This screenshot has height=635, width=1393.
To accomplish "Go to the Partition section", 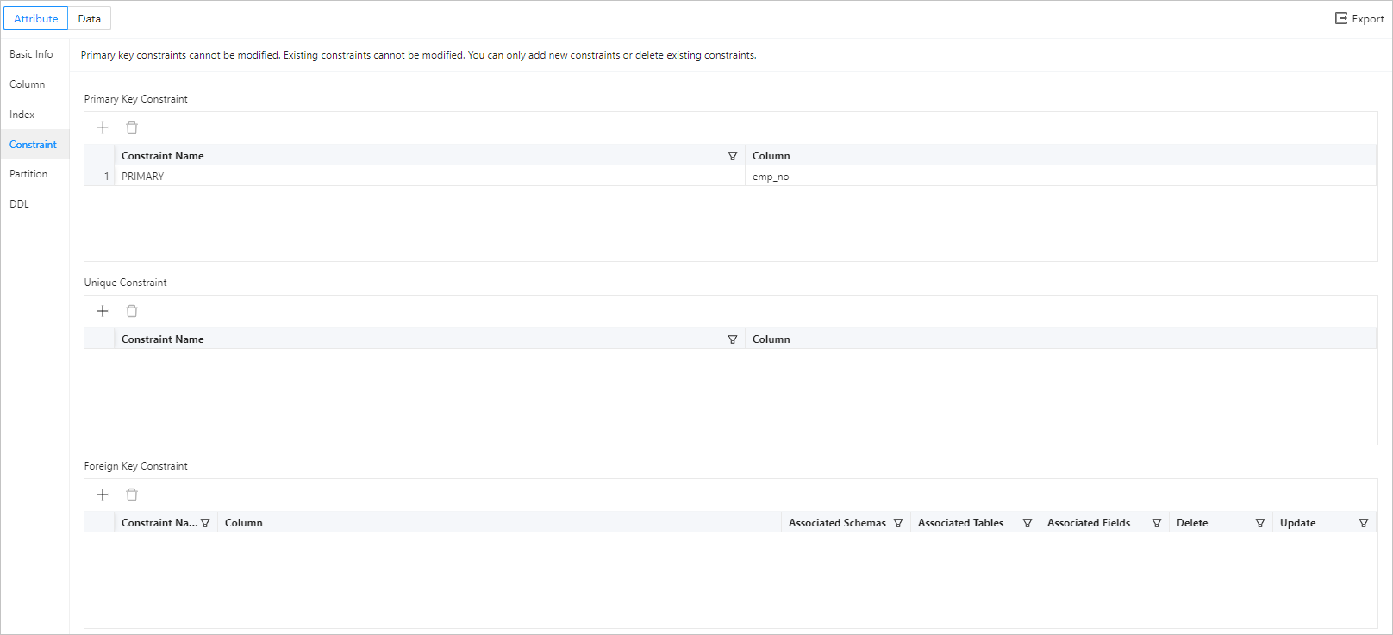I will [28, 174].
